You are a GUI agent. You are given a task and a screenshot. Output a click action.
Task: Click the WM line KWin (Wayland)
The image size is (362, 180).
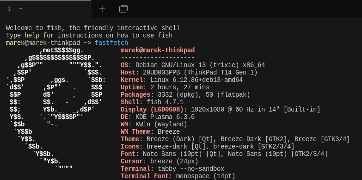click(x=154, y=124)
